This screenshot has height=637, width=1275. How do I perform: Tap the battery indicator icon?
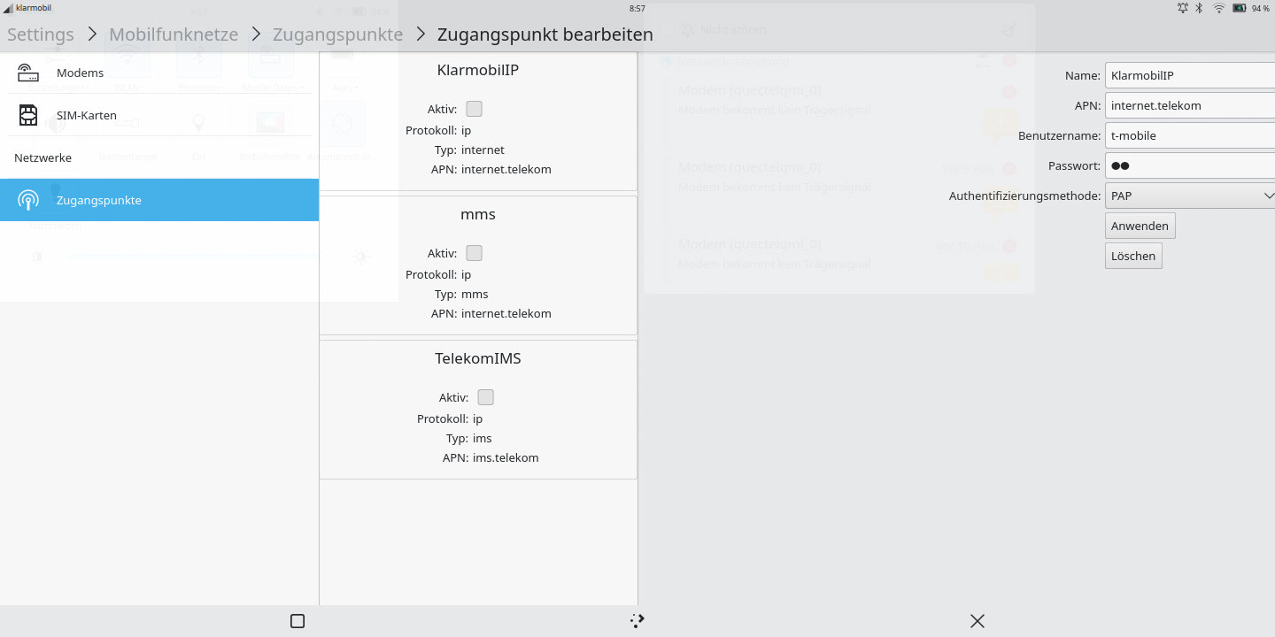[1240, 8]
